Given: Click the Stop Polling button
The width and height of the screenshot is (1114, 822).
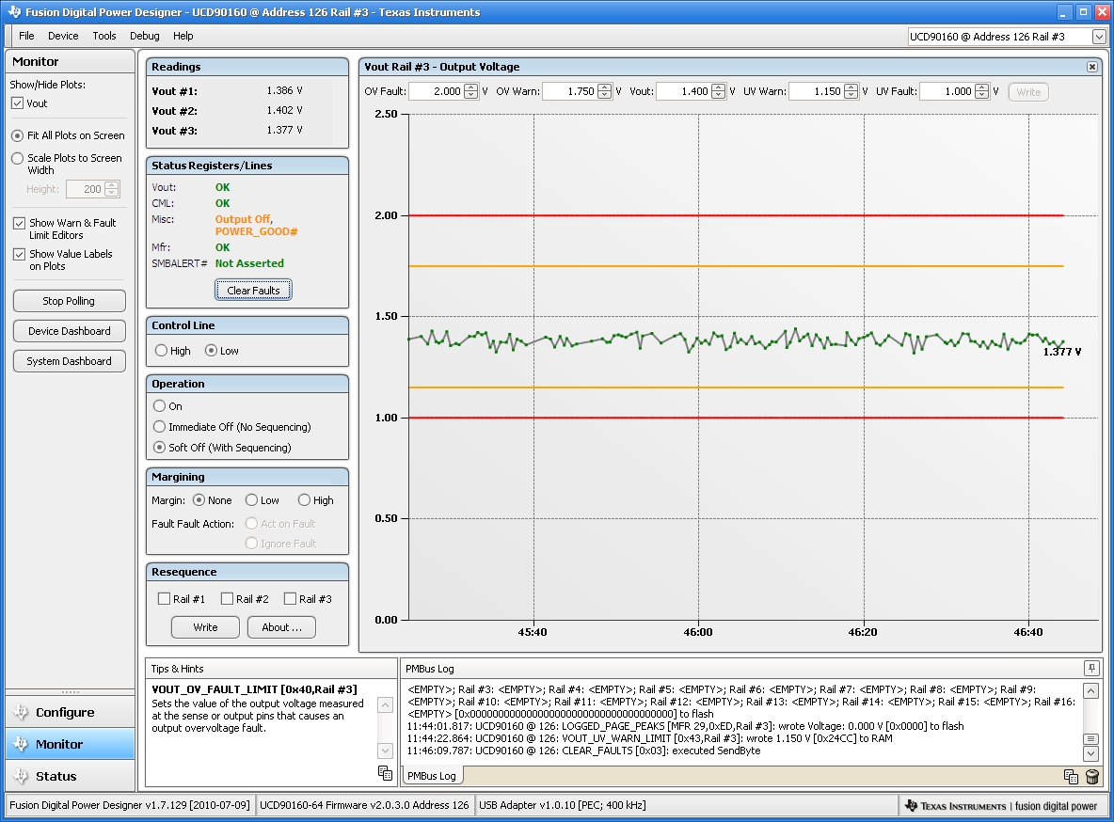Looking at the screenshot, I should pos(69,300).
